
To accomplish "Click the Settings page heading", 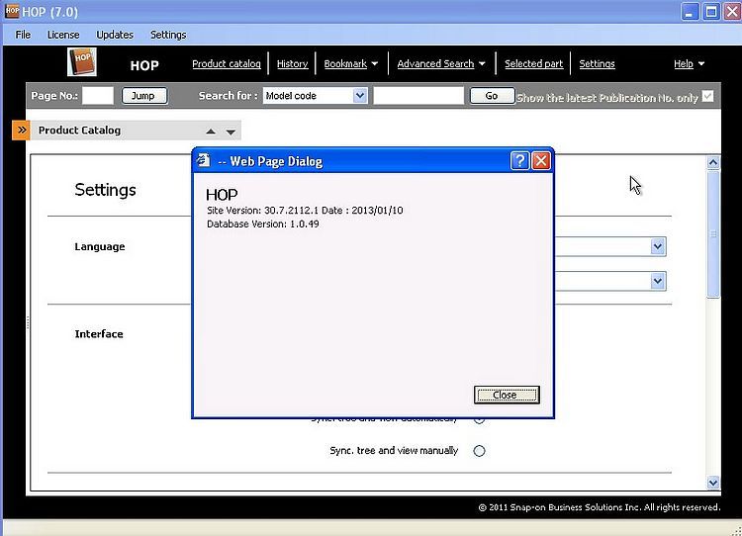I will pos(105,190).
